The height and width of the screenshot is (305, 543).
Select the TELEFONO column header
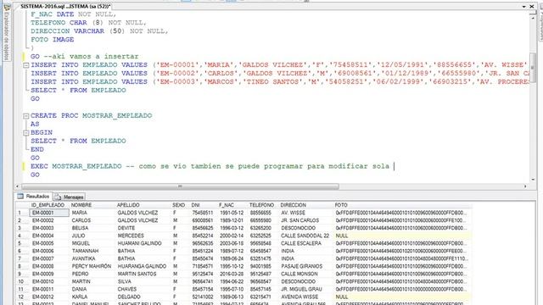[x=262, y=205]
